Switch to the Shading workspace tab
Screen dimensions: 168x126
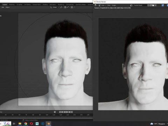coord(45,5)
